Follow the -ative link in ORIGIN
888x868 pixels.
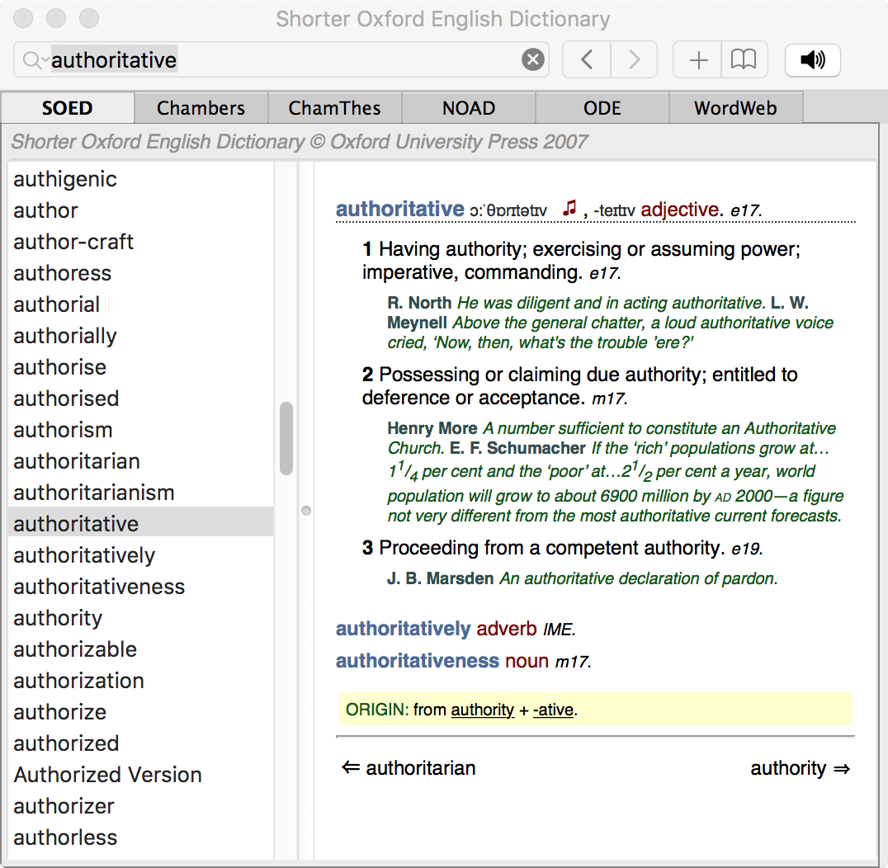[553, 710]
